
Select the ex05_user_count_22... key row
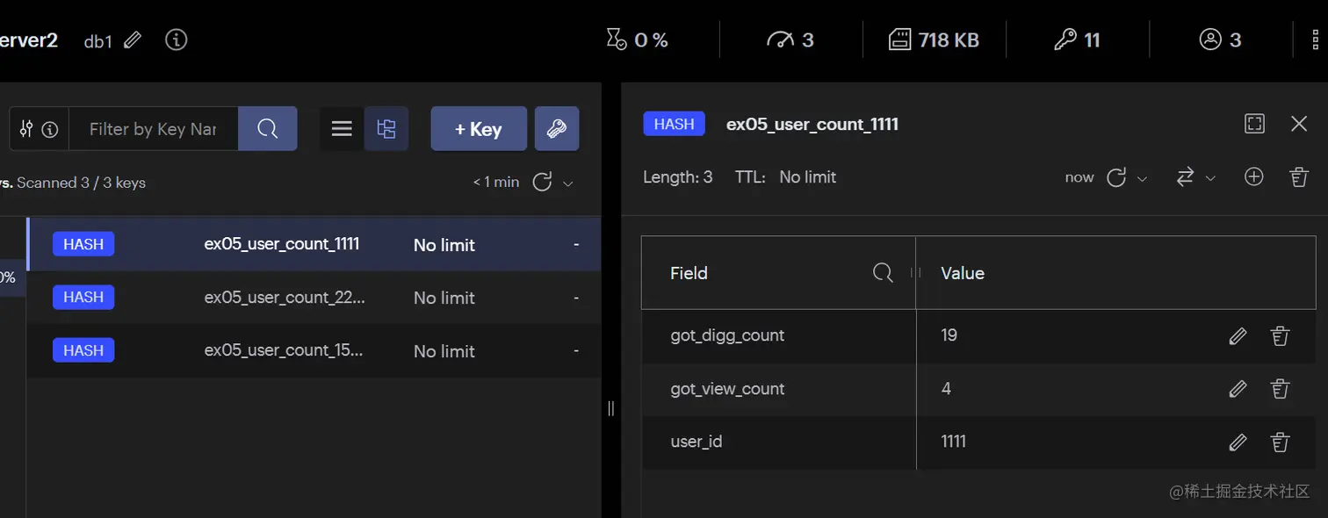point(314,298)
